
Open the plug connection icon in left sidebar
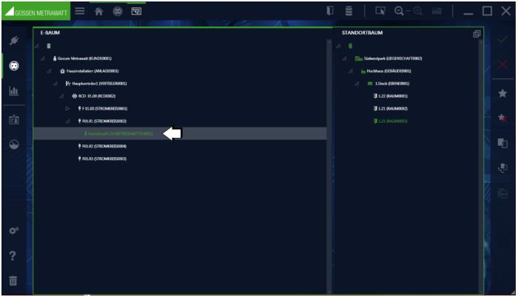click(13, 41)
